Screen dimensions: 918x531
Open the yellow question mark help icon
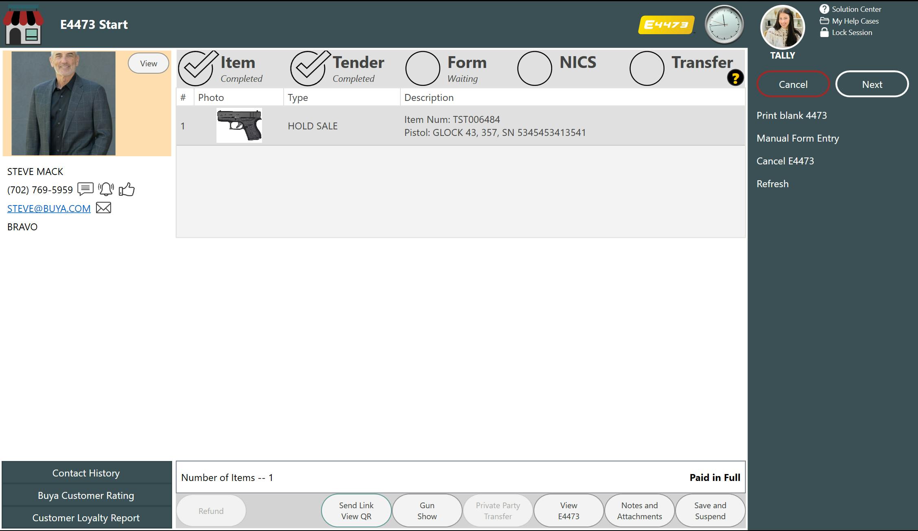pos(735,78)
